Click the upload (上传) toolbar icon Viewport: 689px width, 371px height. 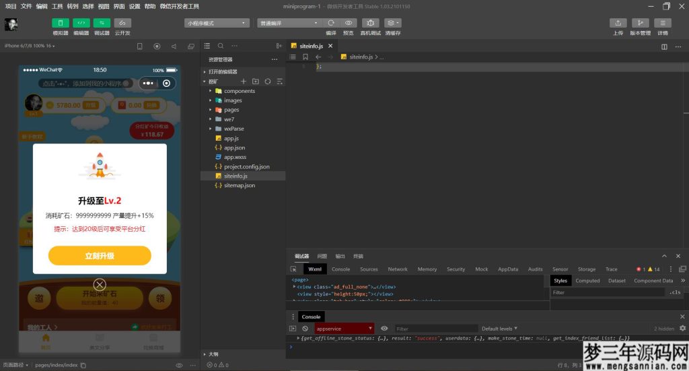618,23
